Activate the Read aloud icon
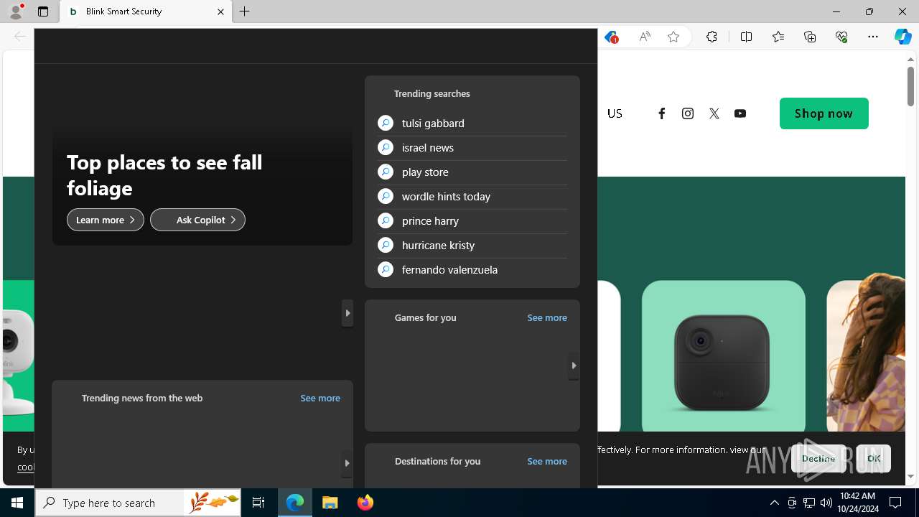919x517 pixels. [645, 37]
